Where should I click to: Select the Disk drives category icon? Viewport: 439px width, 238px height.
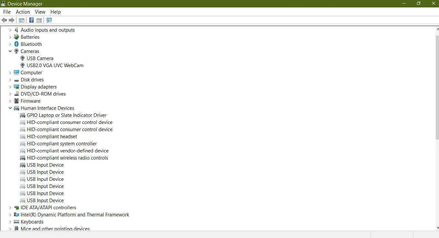click(16, 79)
